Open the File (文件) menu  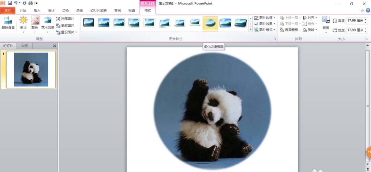8,10
